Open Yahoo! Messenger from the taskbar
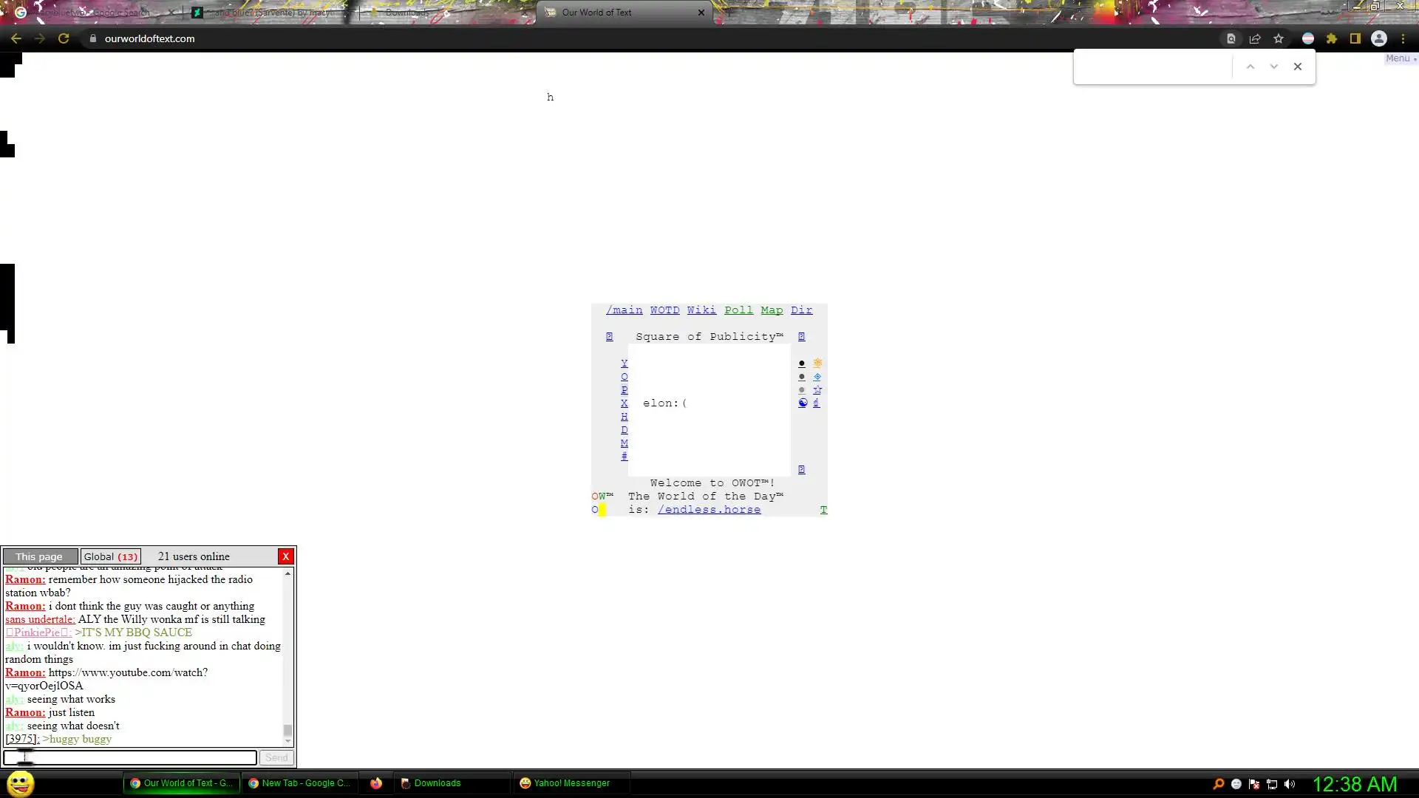This screenshot has width=1419, height=798. coord(565,783)
